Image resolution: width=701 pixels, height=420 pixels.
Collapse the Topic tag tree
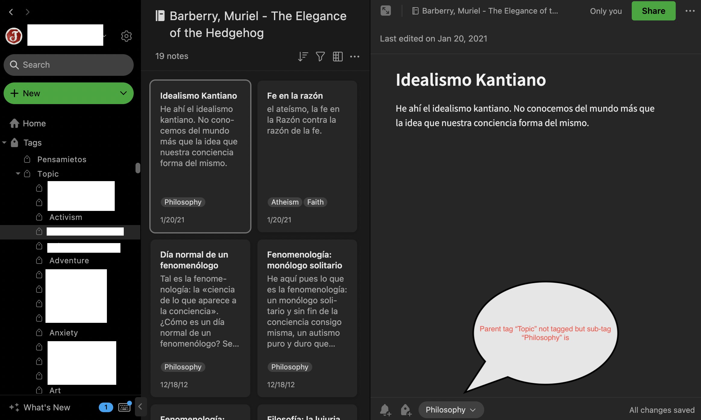18,174
